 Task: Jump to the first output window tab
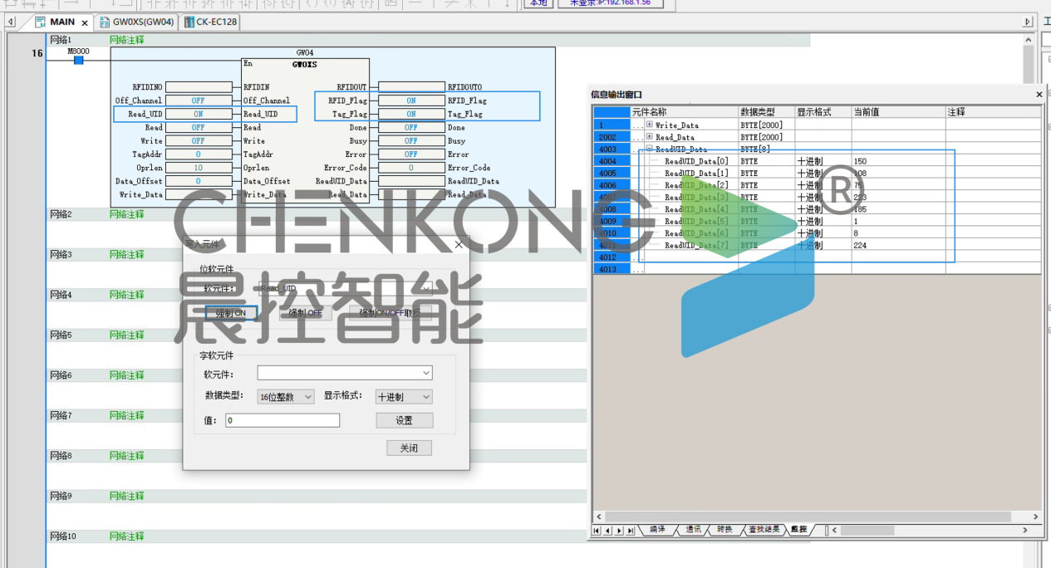tap(597, 530)
